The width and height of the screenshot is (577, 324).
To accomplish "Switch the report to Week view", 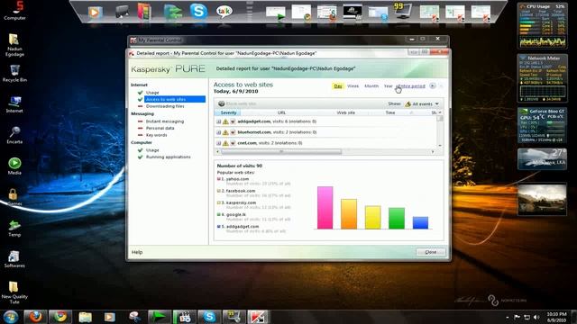I will (353, 86).
